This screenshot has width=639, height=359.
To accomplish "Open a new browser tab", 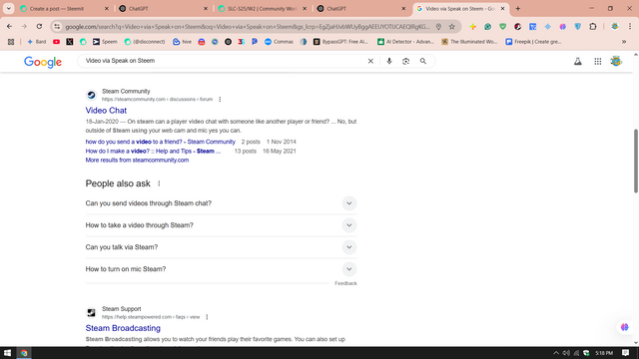I will point(518,9).
